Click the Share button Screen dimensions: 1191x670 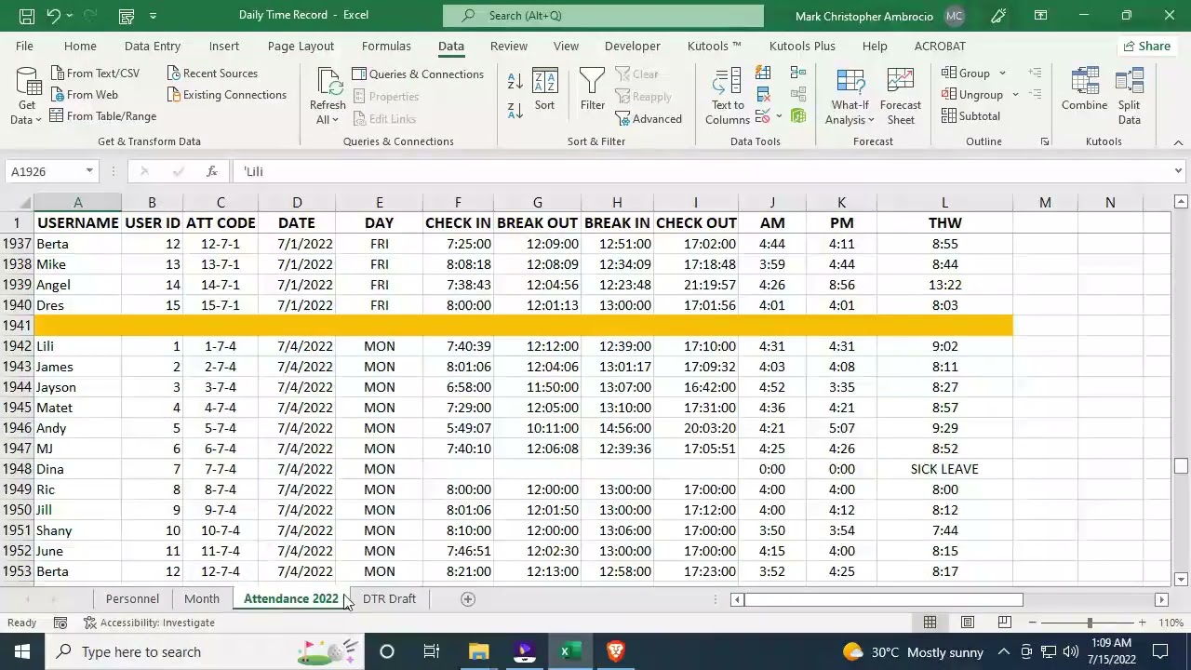click(1146, 46)
